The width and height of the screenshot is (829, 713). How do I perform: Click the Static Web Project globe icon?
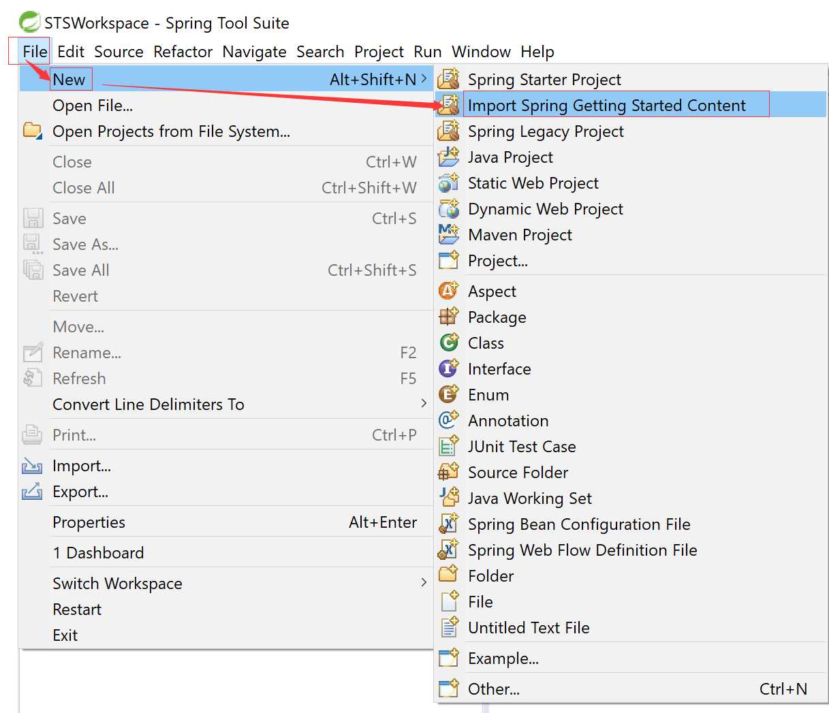[448, 183]
